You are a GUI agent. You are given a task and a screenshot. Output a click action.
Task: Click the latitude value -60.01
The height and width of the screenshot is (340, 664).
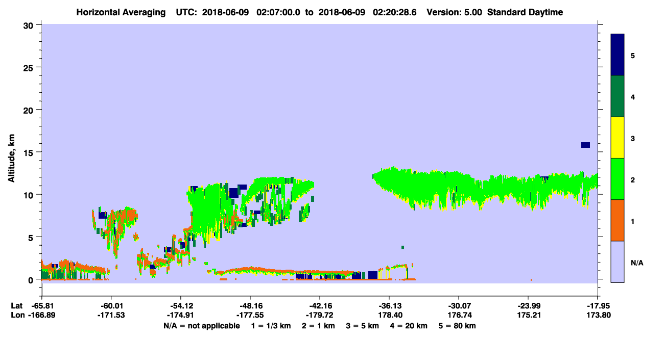point(111,305)
